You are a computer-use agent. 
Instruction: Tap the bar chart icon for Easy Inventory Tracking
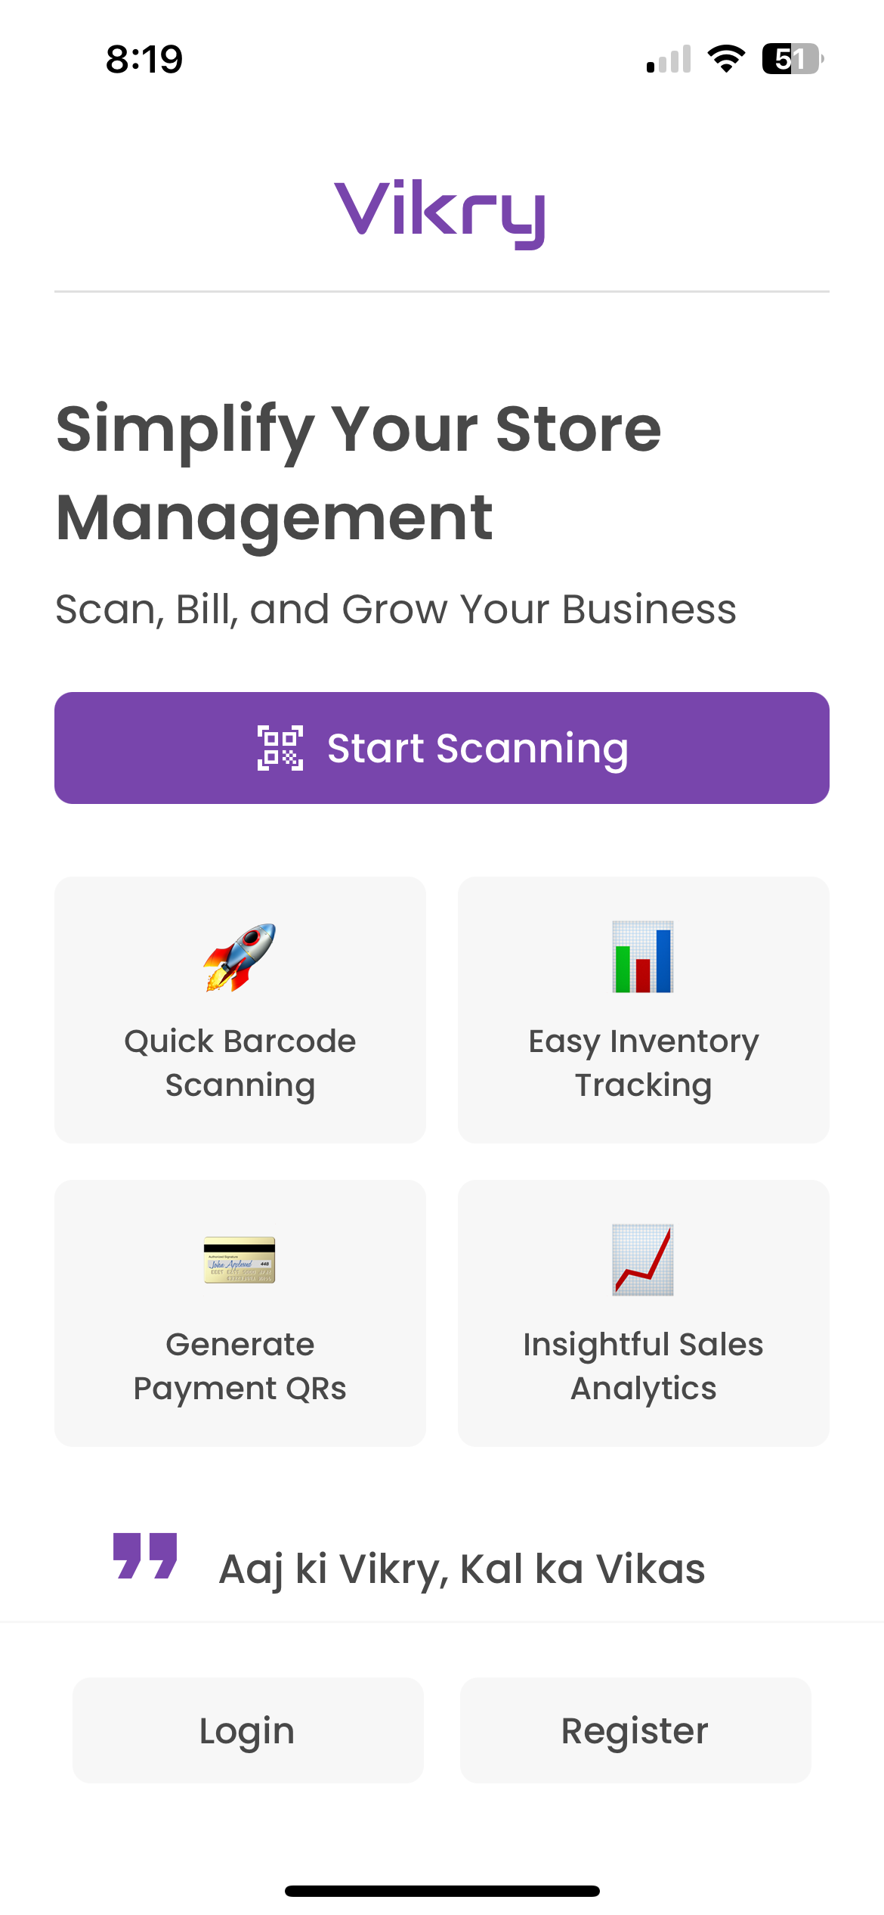tap(643, 961)
